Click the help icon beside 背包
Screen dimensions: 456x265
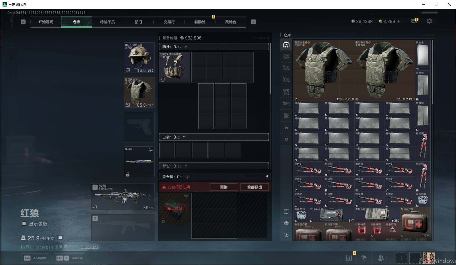[186, 166]
